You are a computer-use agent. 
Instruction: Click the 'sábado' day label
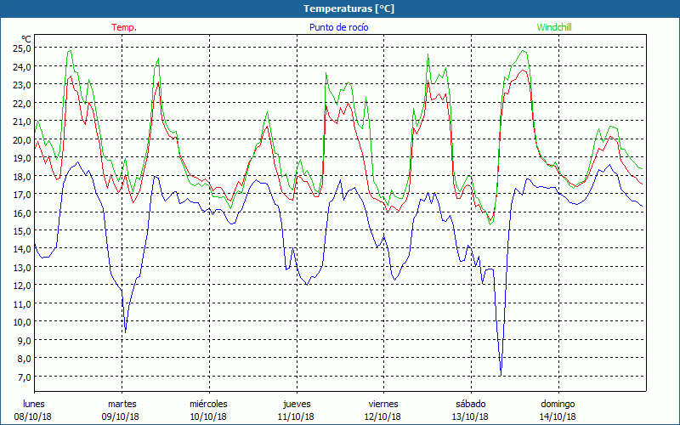point(471,404)
